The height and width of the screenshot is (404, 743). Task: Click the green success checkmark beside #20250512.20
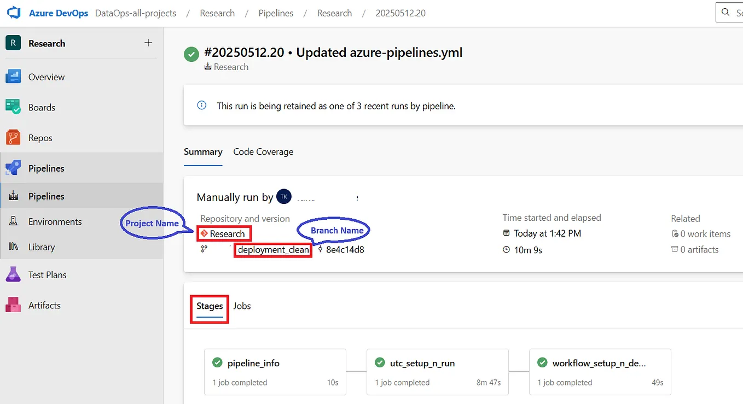click(191, 54)
